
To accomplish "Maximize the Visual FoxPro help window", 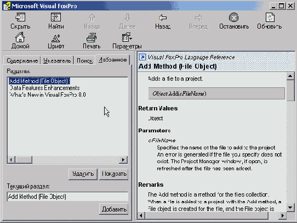I will (x=282, y=6).
